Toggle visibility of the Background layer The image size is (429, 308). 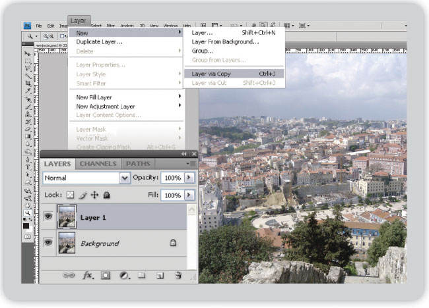(x=48, y=243)
